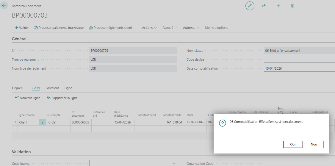Click Proposer règlements client

(x=110, y=28)
